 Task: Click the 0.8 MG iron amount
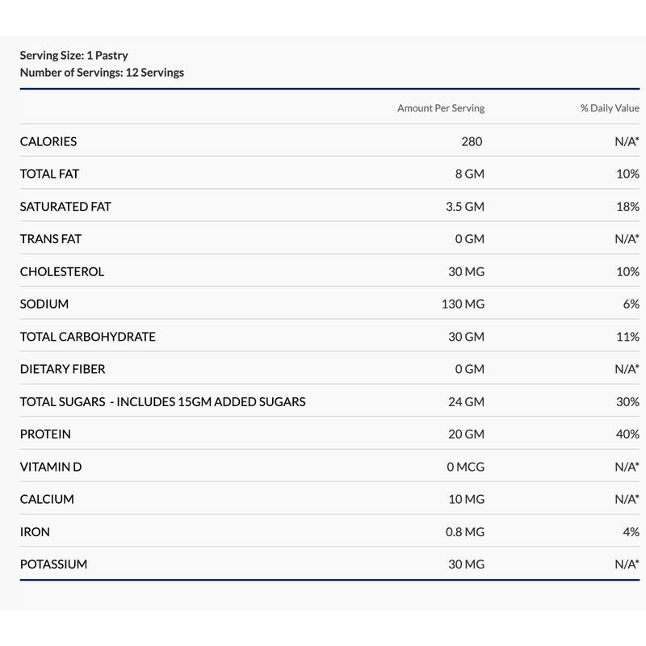[x=464, y=532]
